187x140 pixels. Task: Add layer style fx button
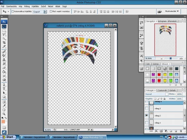click(156, 131)
